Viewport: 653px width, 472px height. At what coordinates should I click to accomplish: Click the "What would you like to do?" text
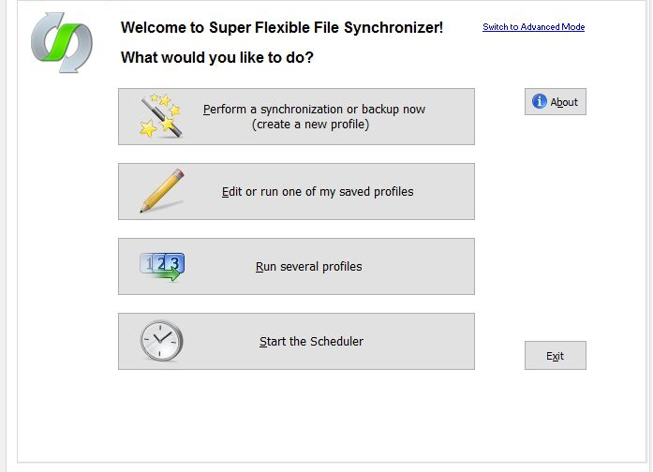tap(217, 58)
